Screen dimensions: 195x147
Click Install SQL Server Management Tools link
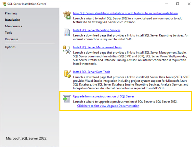[x=97, y=47]
